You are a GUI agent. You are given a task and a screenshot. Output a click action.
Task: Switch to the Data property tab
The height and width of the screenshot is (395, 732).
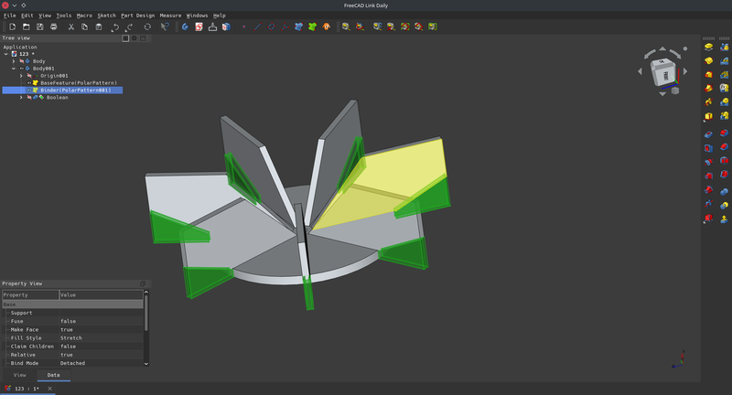point(54,375)
